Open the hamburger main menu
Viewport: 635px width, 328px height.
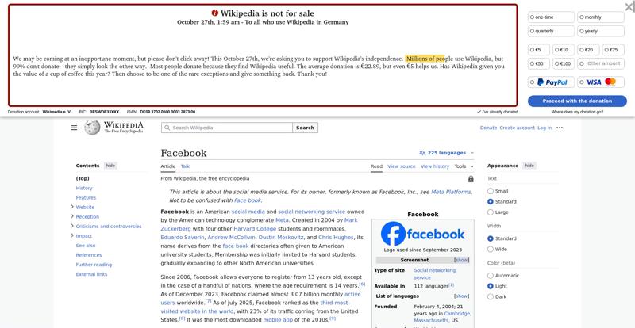point(74,128)
